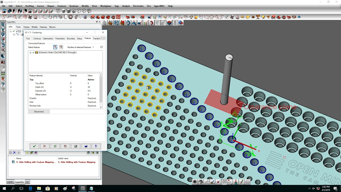Open the Booleans menu
Screen dimensions: 341x192
click(x=74, y=6)
